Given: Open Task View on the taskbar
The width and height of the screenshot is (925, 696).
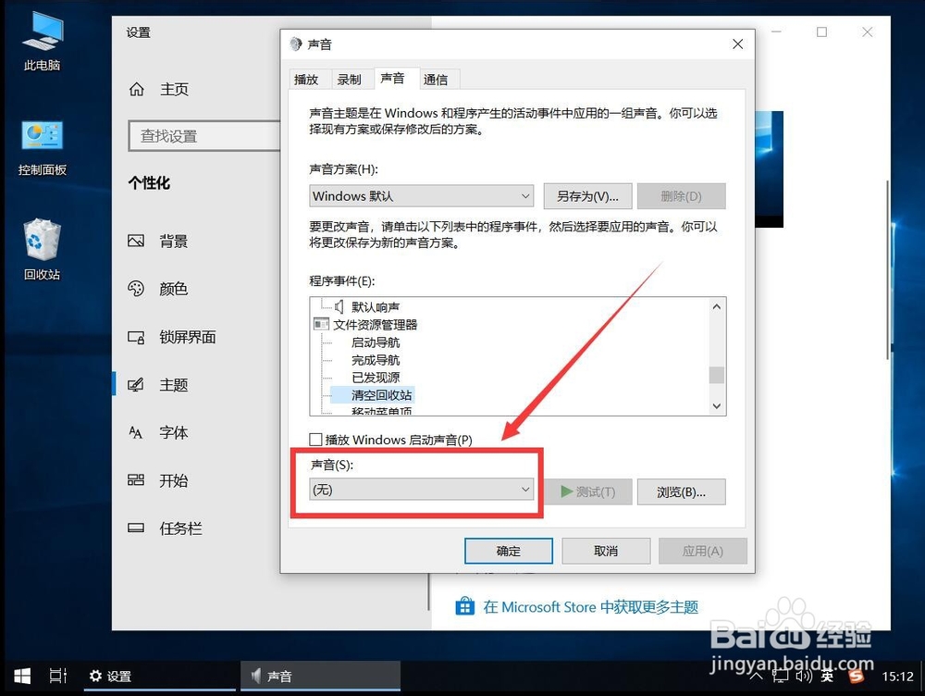Looking at the screenshot, I should coord(57,676).
